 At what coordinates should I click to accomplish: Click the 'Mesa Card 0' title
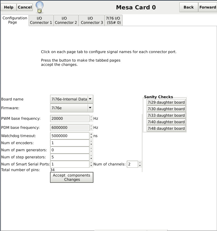click(x=136, y=7)
